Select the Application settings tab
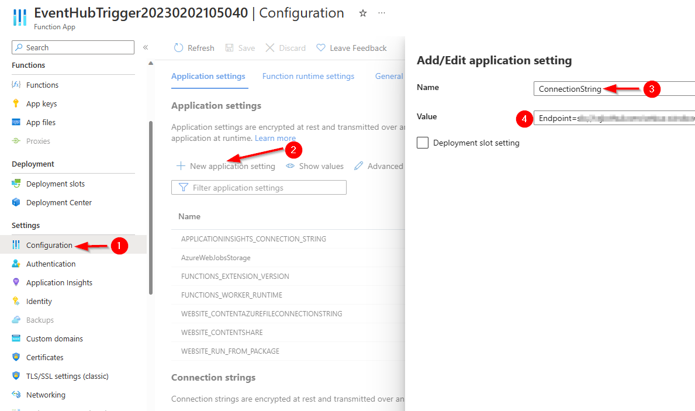The image size is (695, 411). pos(208,76)
